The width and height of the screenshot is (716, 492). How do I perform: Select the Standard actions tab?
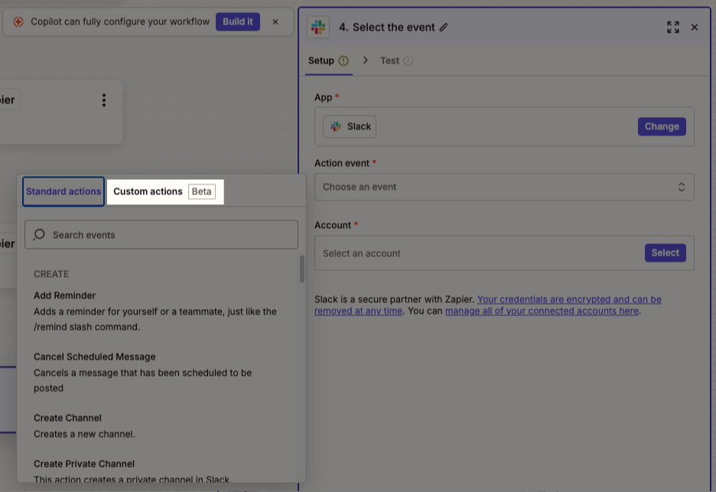[63, 191]
